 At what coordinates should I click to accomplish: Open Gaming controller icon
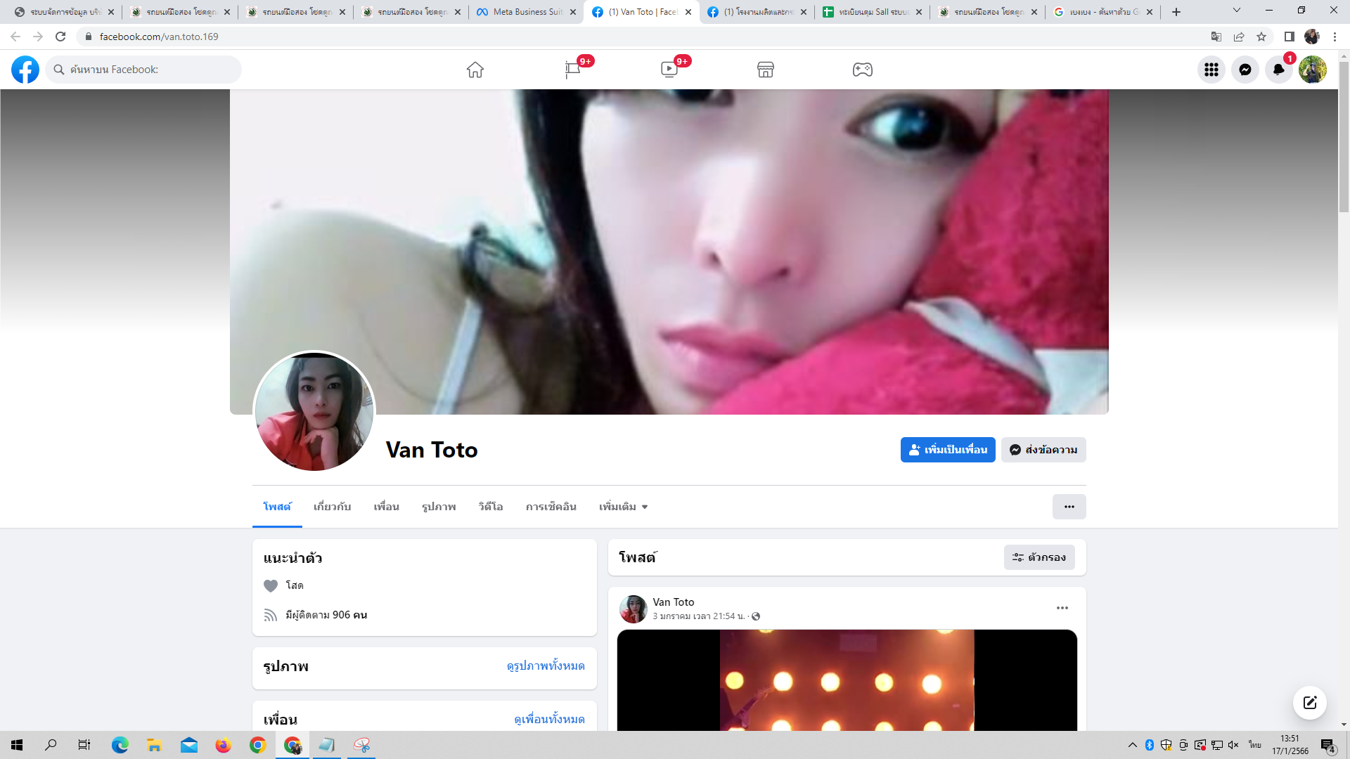(862, 70)
